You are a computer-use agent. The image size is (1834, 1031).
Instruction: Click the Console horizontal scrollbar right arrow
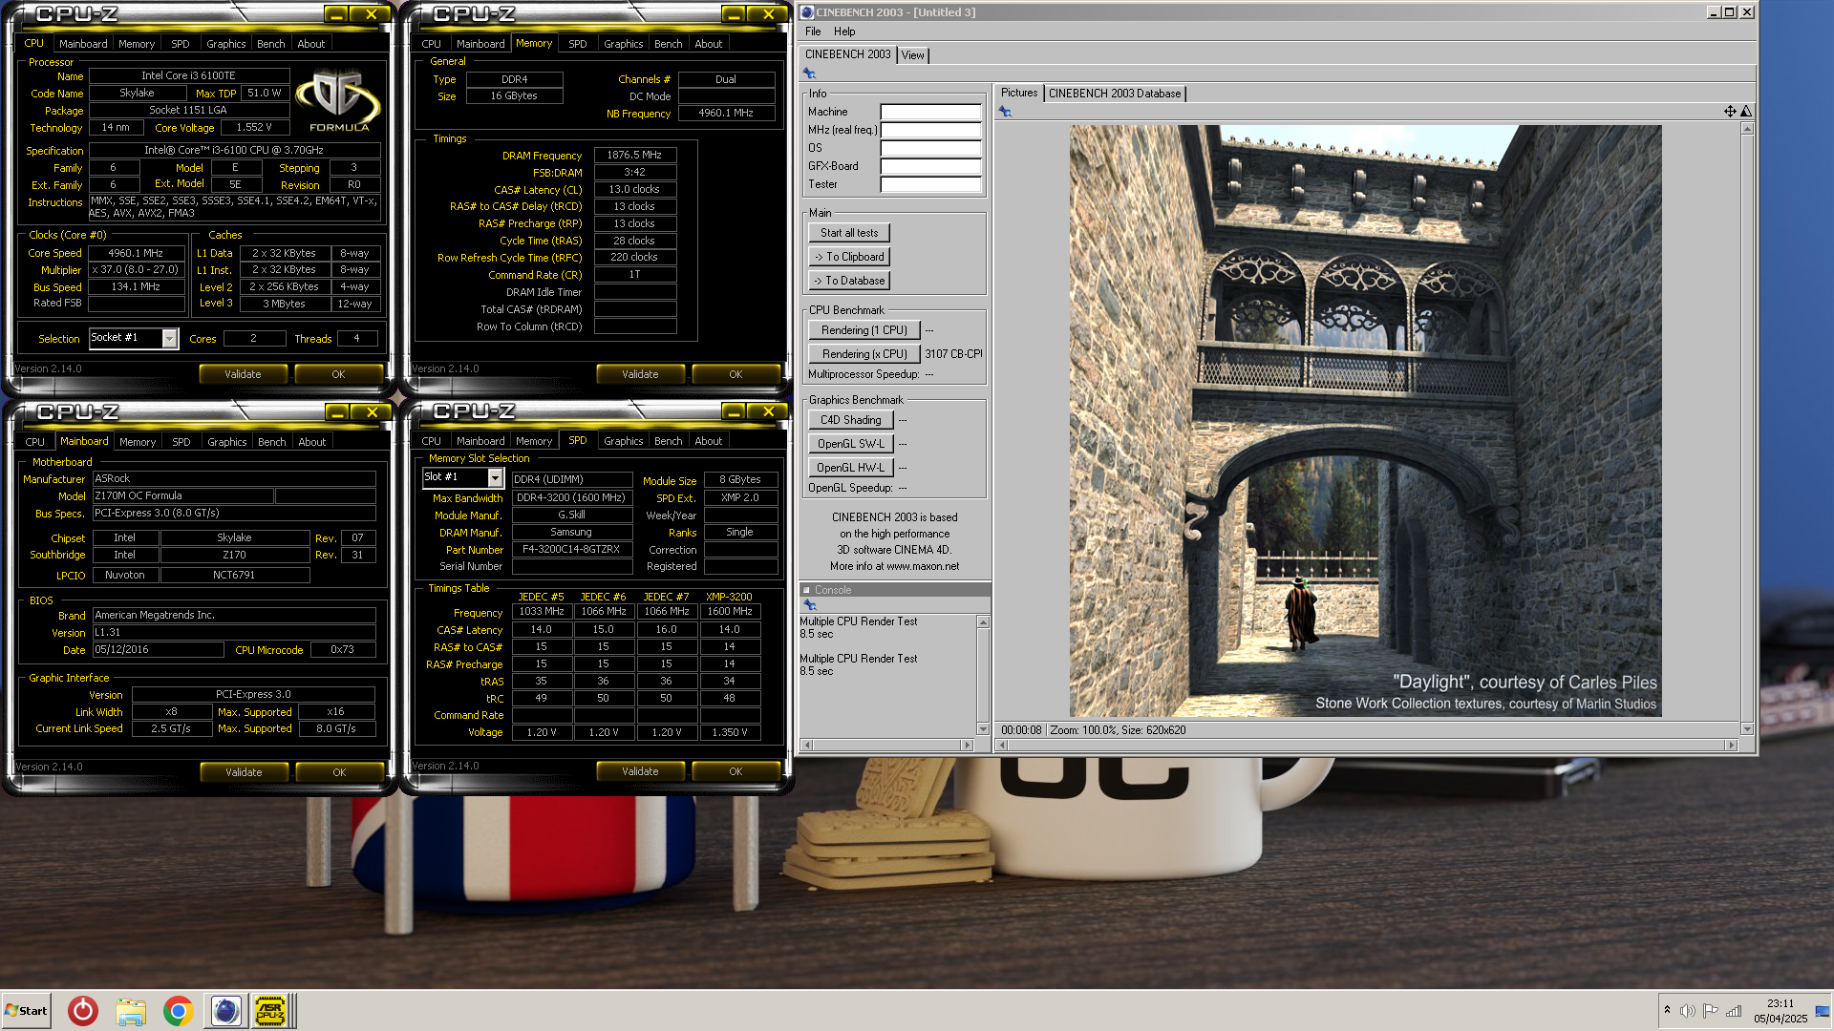click(x=967, y=745)
